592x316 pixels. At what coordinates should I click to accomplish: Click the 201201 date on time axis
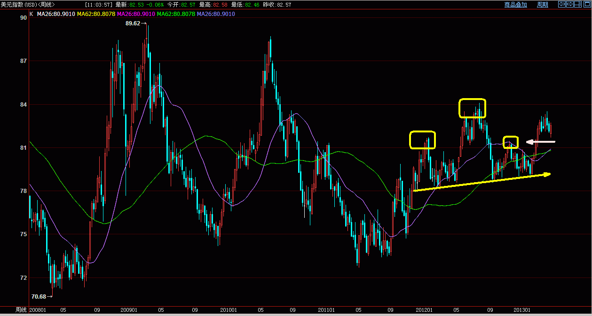tap(425, 310)
